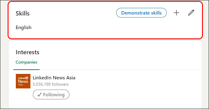Click the 'News' word in the orange logo
This screenshot has width=209, height=109.
tap(23, 81)
